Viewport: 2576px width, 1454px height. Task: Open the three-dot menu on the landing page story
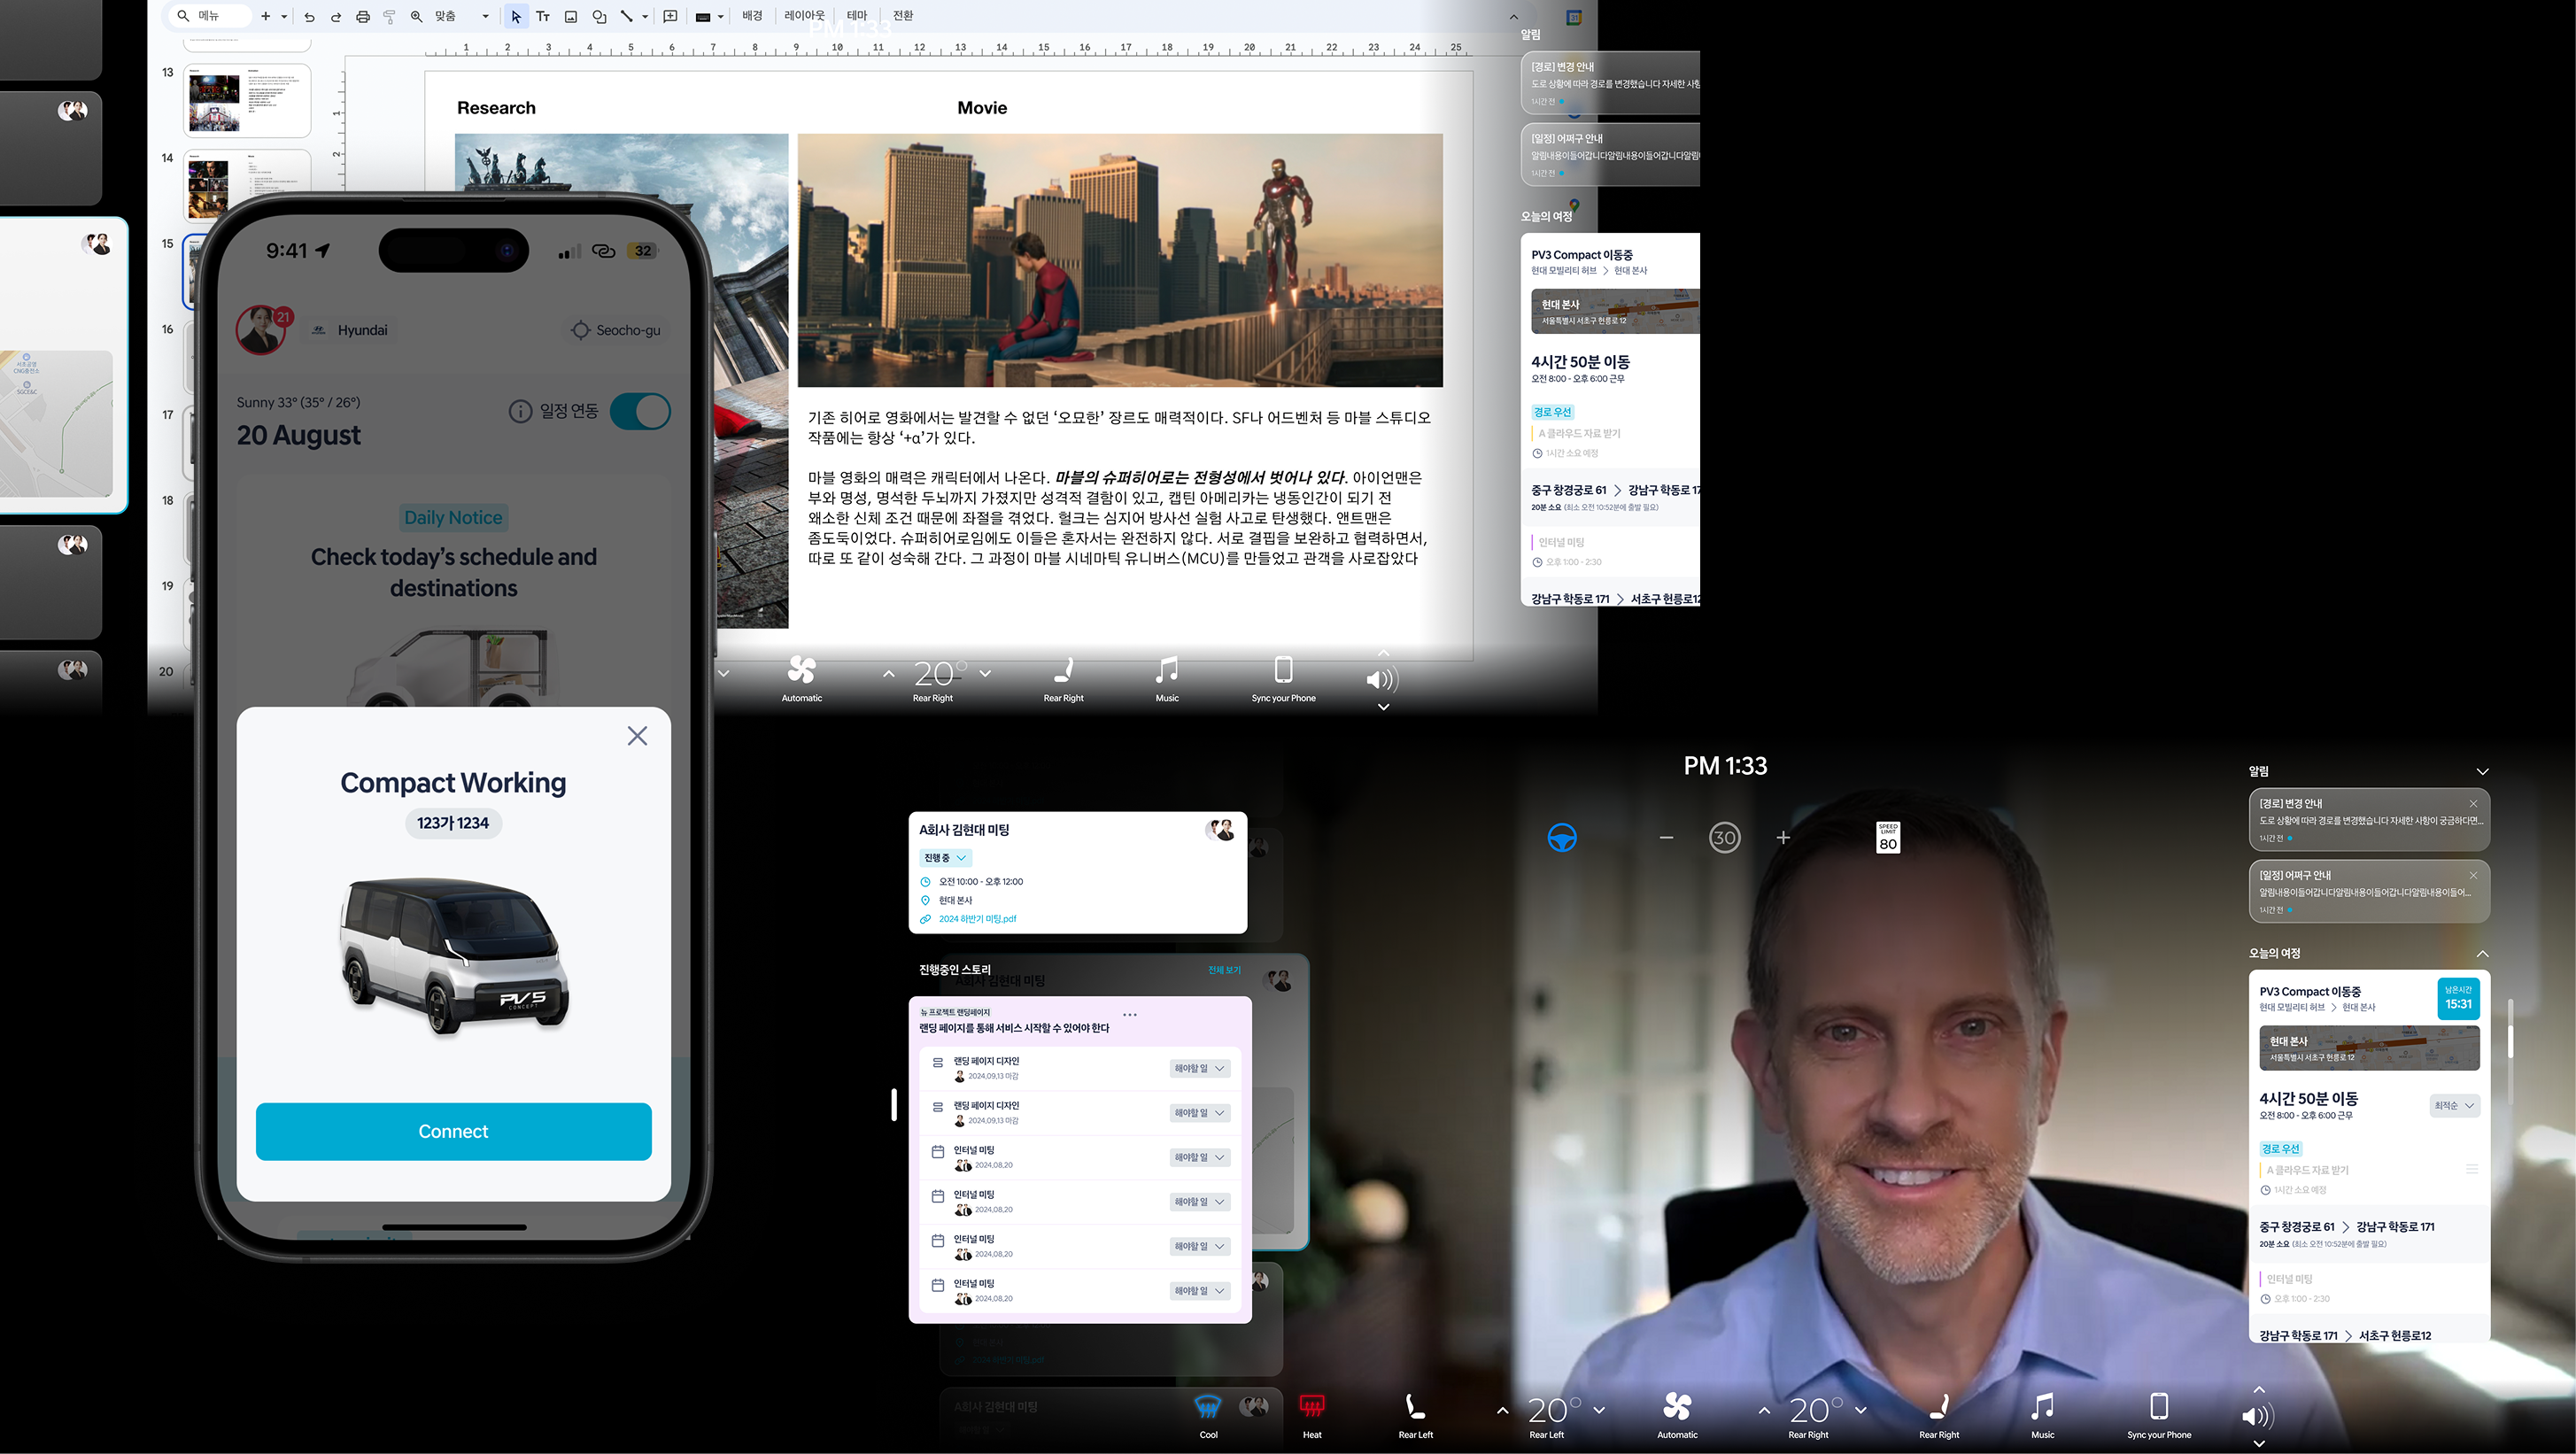(x=1130, y=1014)
